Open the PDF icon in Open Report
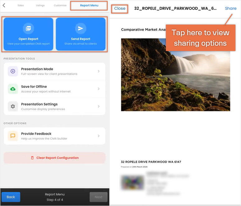The height and width of the screenshot is (206, 241). coord(28,28)
